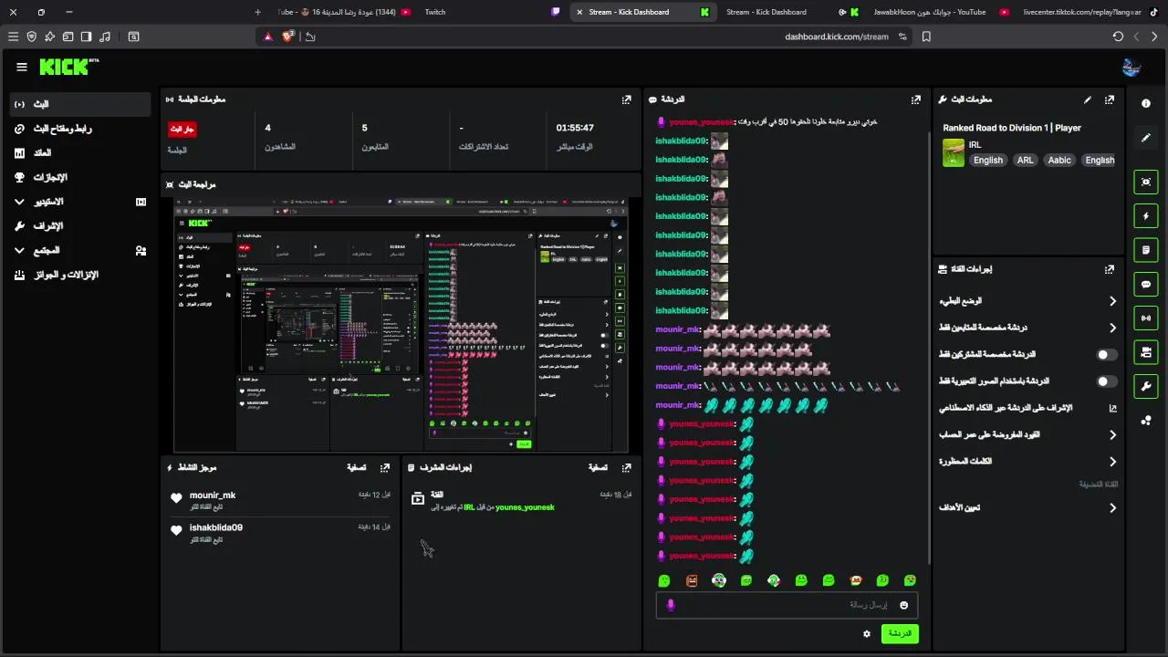Edit stream info with pencil icon

[1088, 99]
